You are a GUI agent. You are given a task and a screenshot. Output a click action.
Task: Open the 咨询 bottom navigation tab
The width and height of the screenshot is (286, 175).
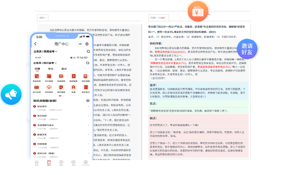61,163
